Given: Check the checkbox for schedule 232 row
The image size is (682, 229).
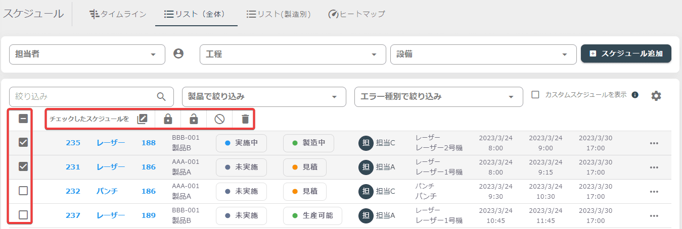Looking at the screenshot, I should click(23, 191).
